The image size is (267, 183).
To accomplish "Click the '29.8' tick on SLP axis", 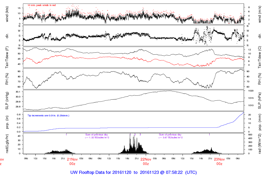I will click(18, 106).
